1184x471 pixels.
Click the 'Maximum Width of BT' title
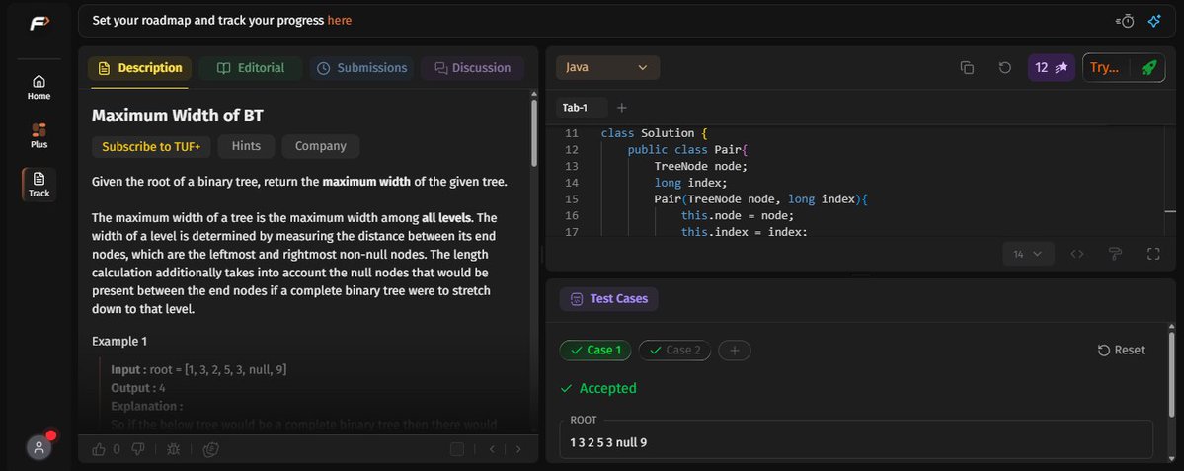click(178, 116)
